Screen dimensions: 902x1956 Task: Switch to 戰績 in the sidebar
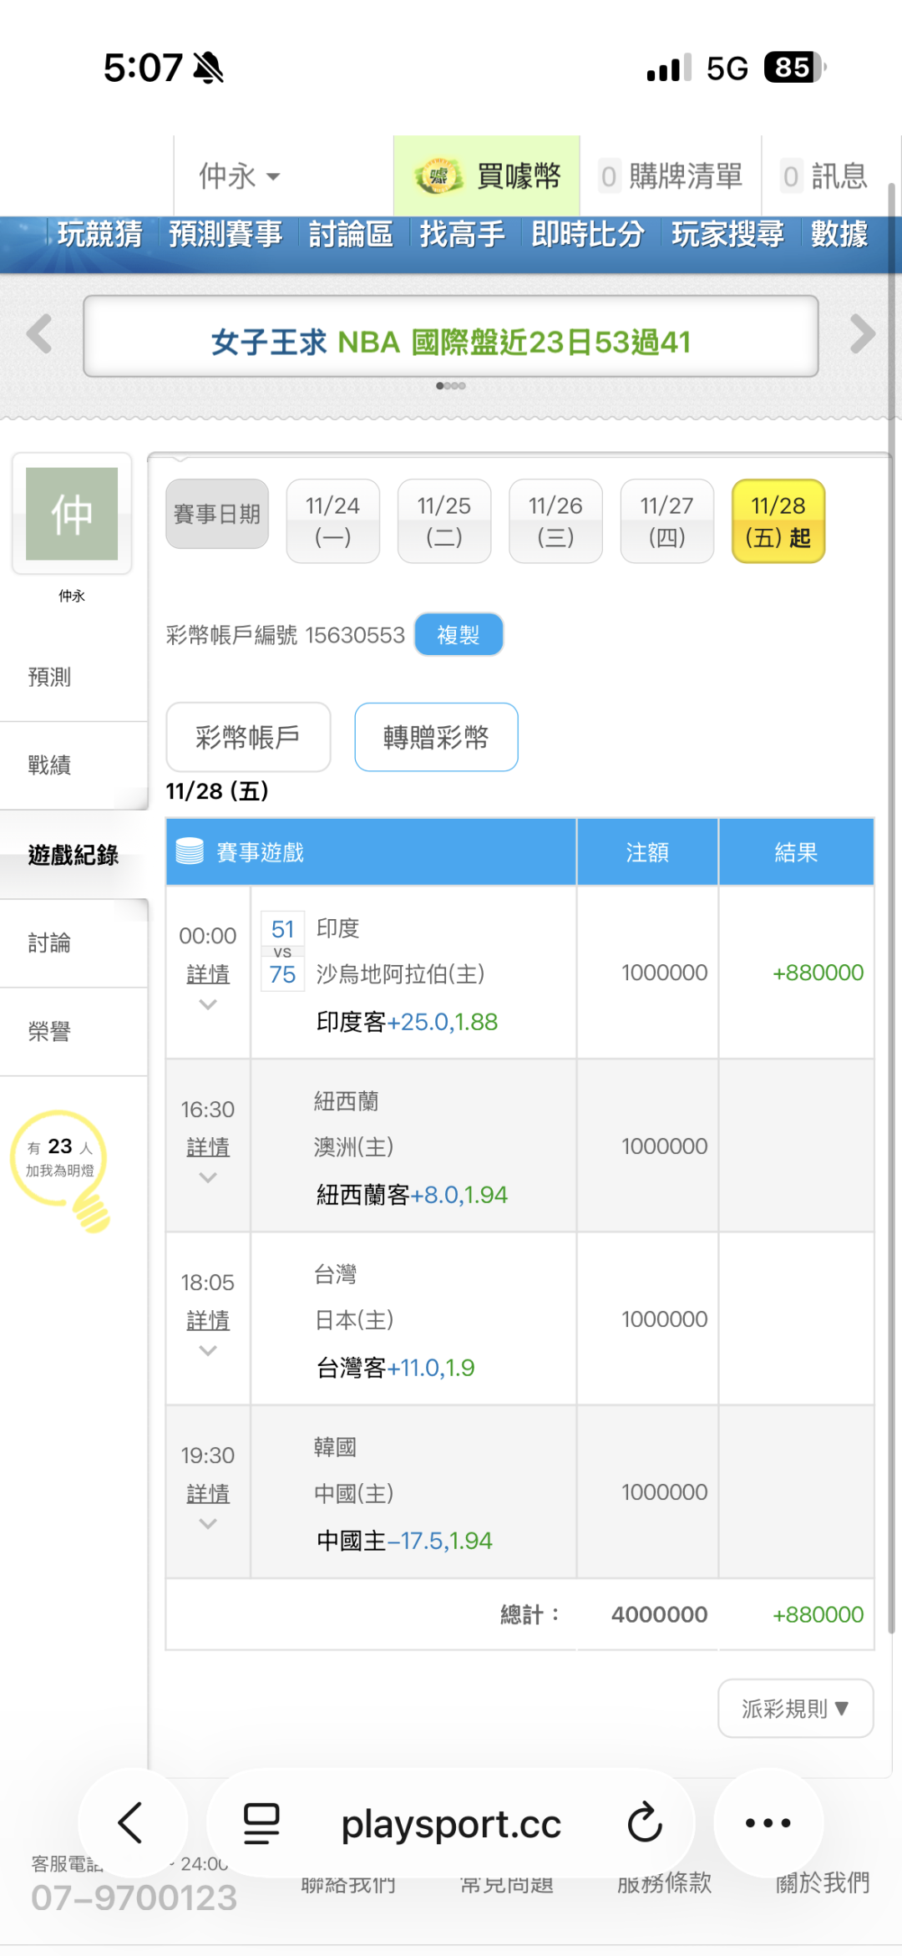tap(50, 765)
